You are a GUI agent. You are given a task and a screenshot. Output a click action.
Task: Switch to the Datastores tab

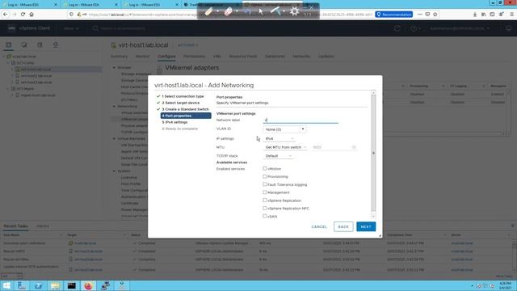[x=275, y=57]
